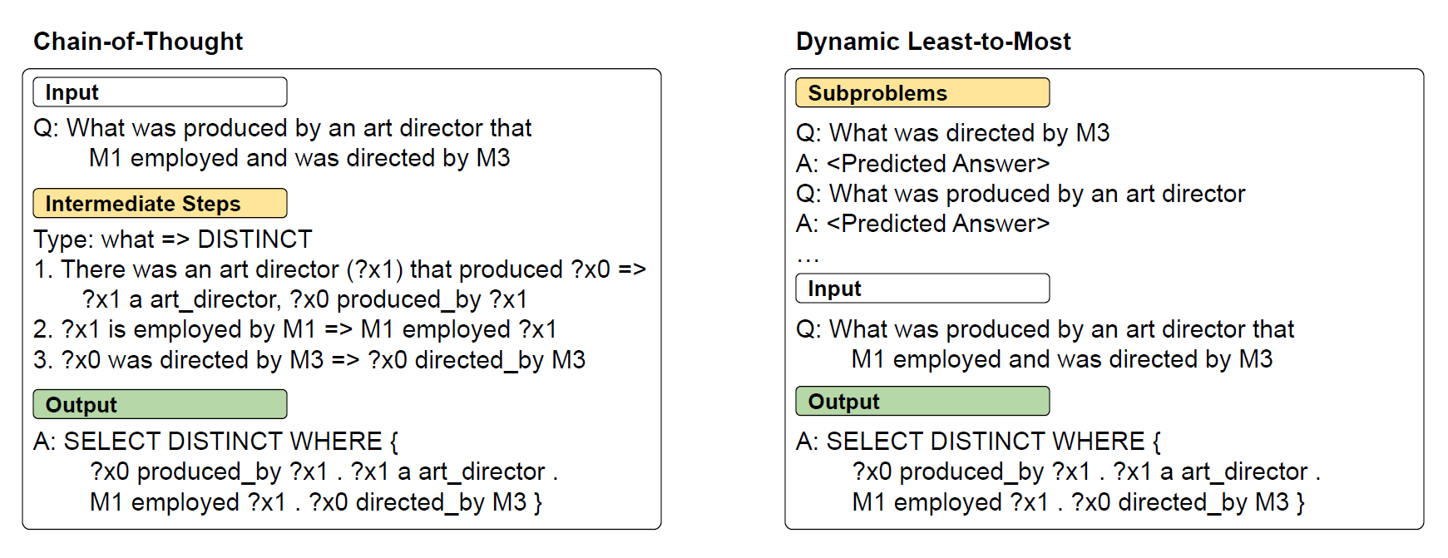Select the green Output label in left panel

[160, 404]
